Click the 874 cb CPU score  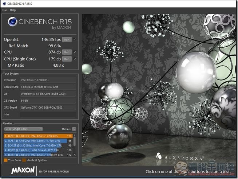click(55, 52)
